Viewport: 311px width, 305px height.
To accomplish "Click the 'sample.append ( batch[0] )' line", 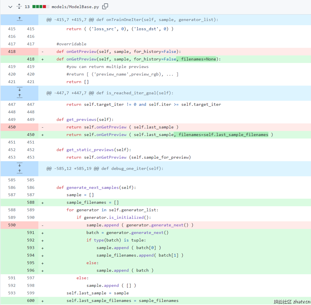I will (x=128, y=248).
